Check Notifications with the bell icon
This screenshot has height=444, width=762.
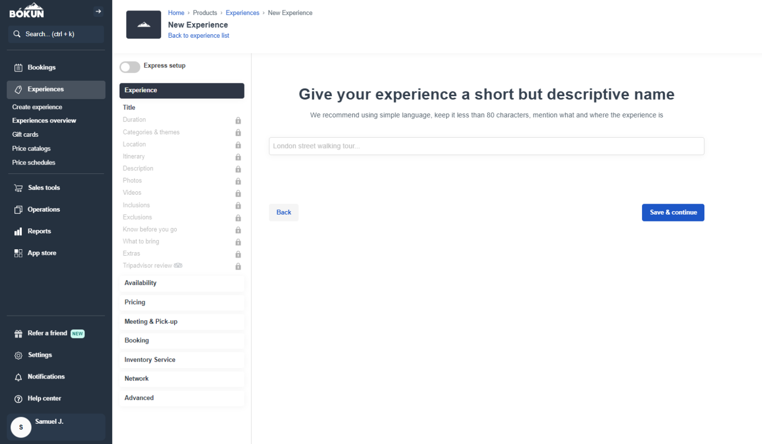pos(18,377)
